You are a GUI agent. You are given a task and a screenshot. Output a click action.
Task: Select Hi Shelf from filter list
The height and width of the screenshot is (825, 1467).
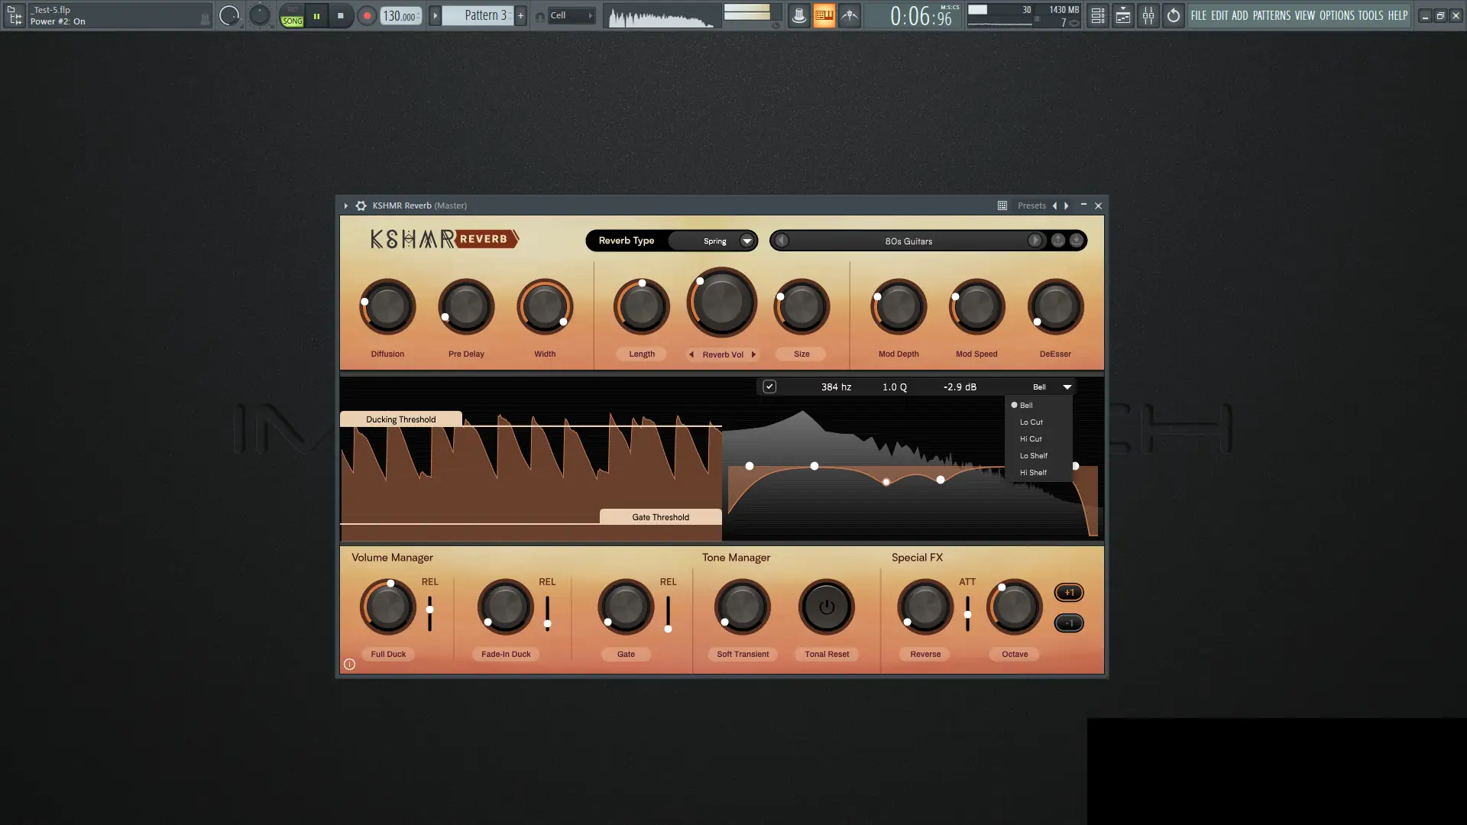click(x=1033, y=473)
